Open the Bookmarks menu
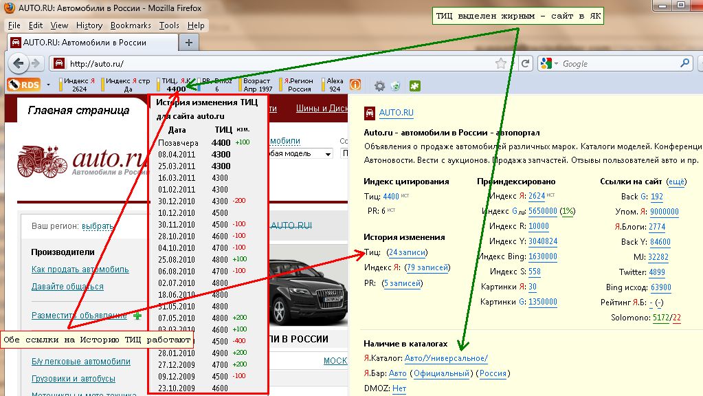 click(x=131, y=25)
